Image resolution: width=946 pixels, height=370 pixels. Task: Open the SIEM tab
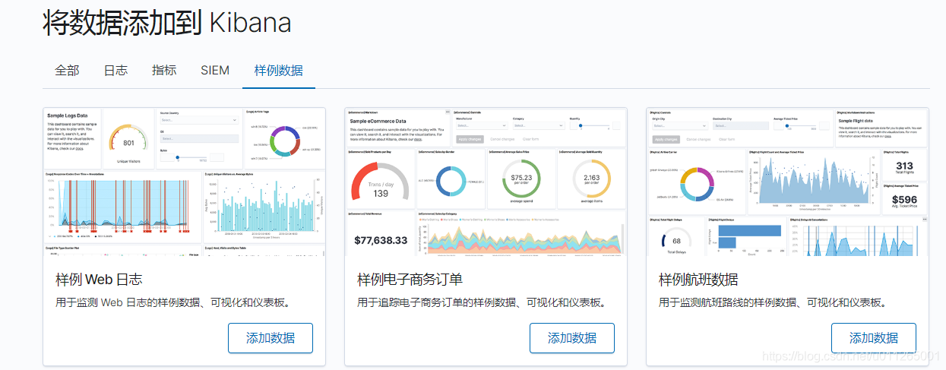[x=215, y=71]
